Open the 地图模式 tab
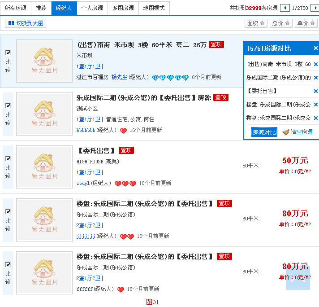Screen dimensions: 319x307 154,8
